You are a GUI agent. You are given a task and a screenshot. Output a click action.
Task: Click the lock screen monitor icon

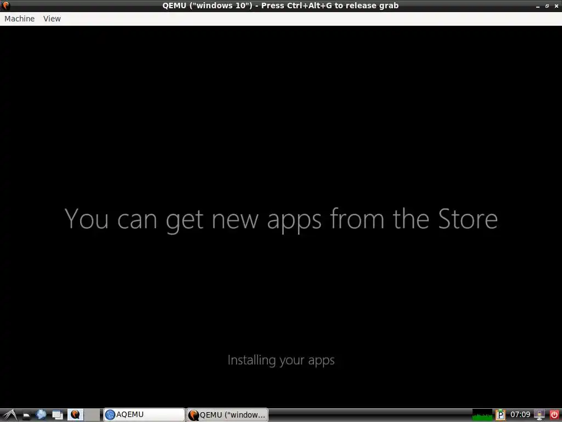click(x=539, y=415)
